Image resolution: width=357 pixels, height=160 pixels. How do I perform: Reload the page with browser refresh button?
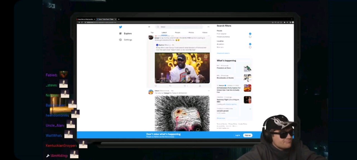coord(82,22)
